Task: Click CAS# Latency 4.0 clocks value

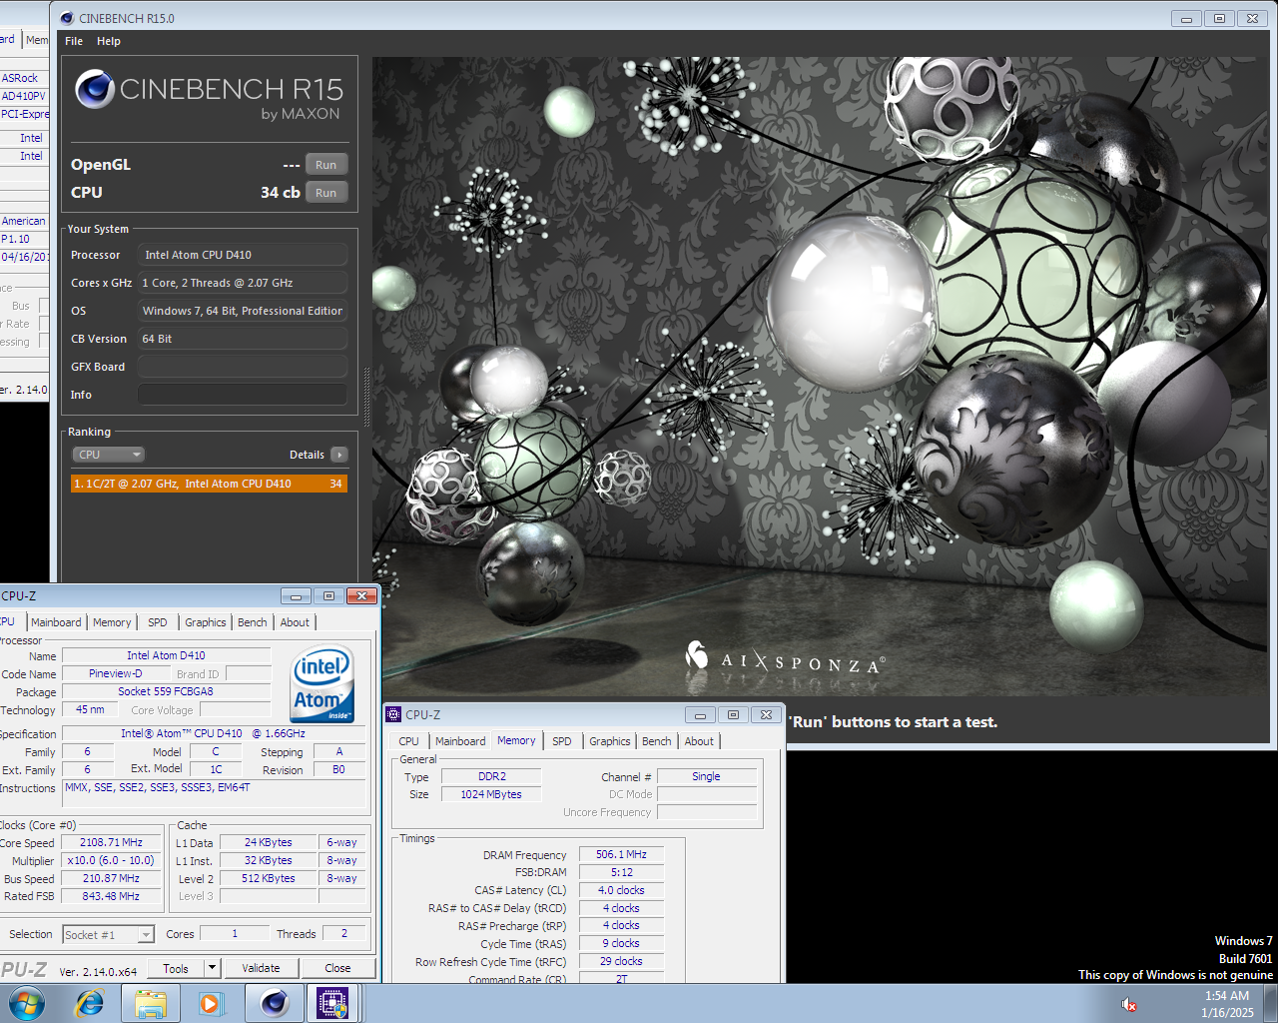Action: (x=621, y=890)
